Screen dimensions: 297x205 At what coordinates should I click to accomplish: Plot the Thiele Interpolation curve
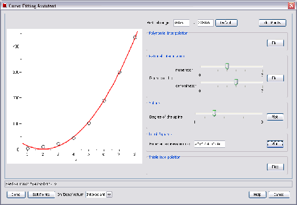pos(275,167)
